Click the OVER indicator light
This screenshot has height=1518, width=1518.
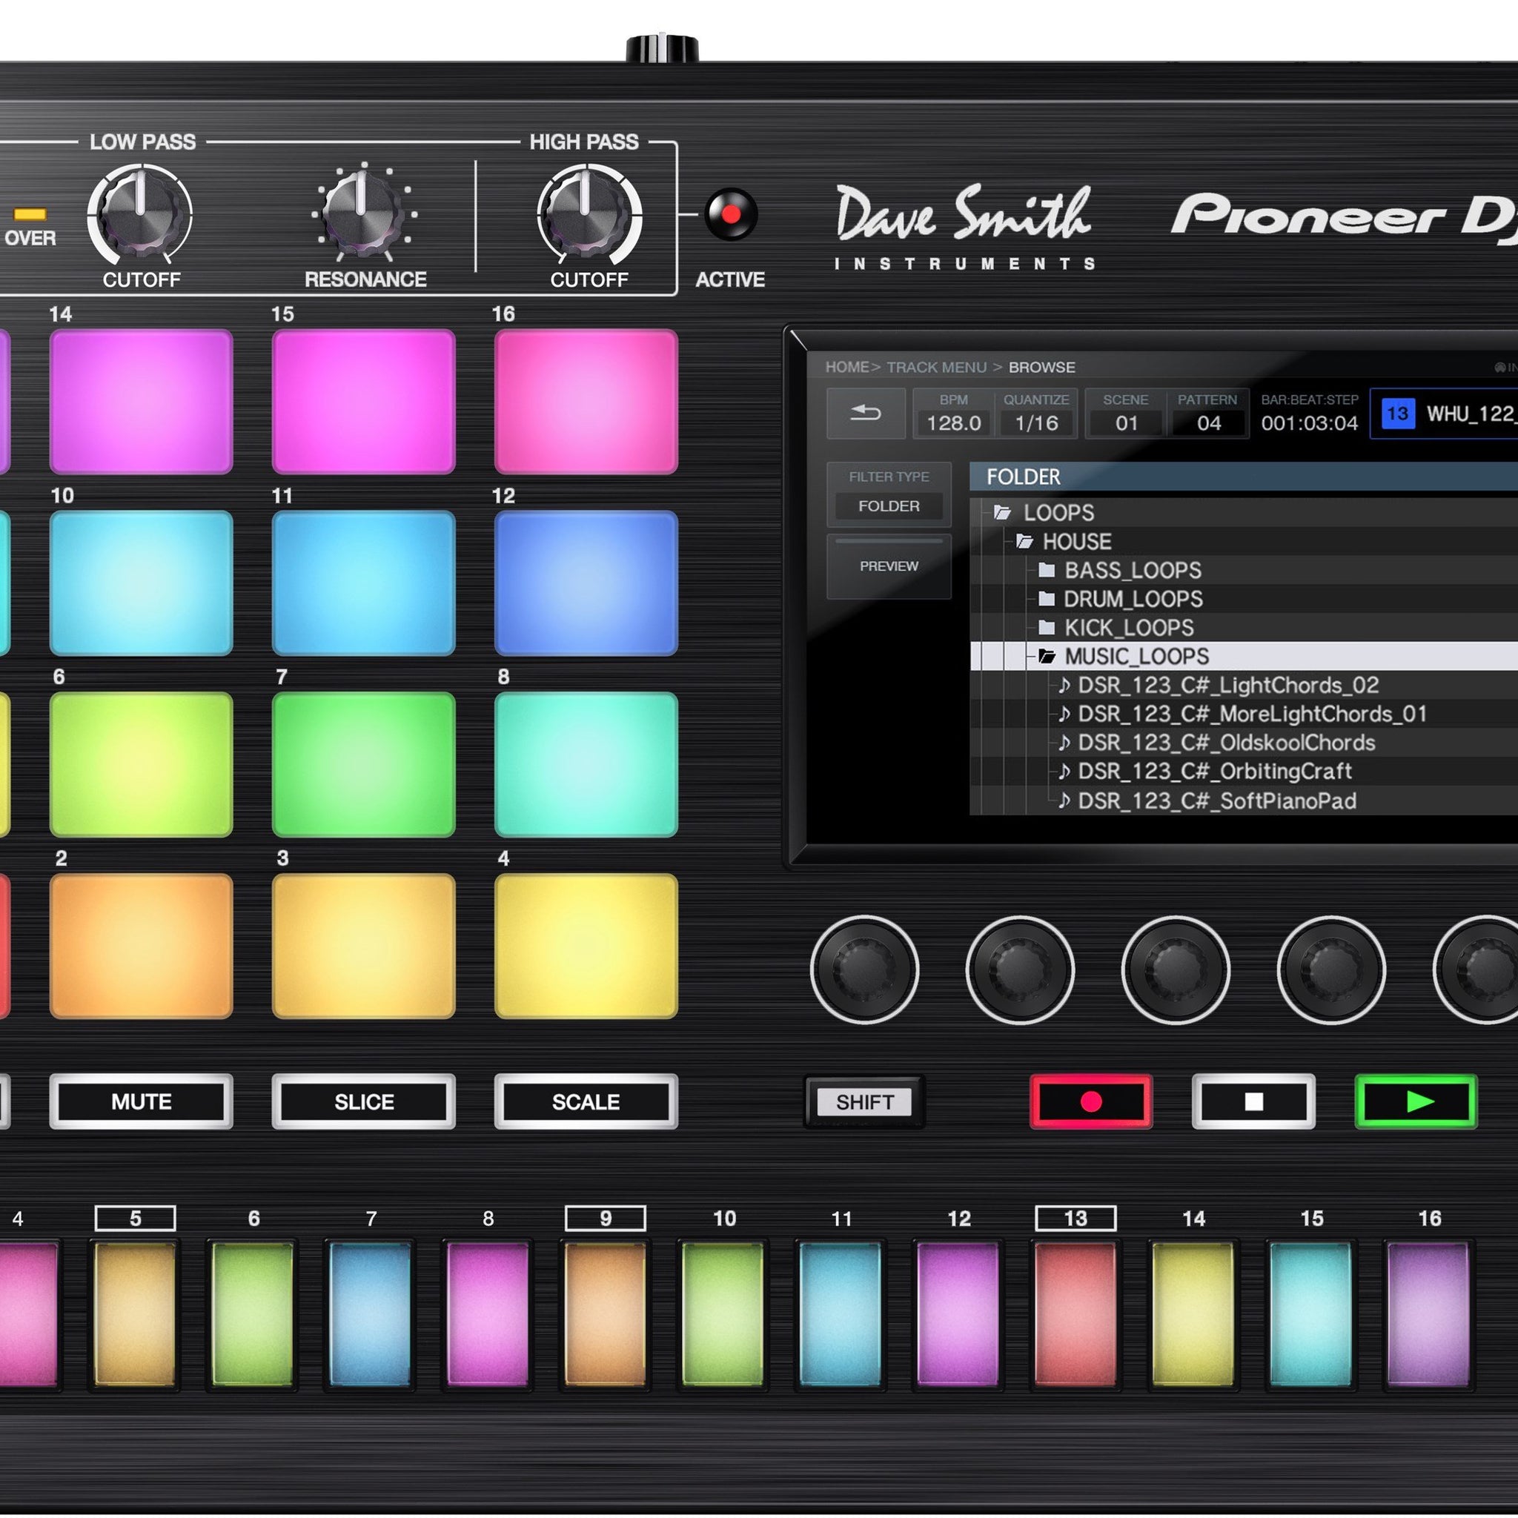coord(30,214)
